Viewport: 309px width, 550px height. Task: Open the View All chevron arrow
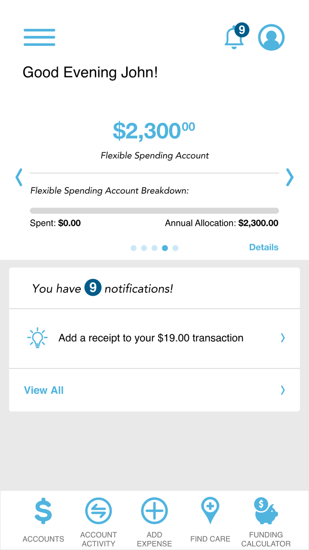click(x=283, y=390)
